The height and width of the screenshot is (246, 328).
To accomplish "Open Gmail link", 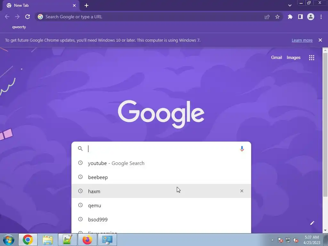I will click(276, 58).
